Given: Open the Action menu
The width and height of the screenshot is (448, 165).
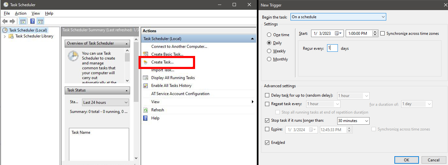Looking at the screenshot, I should coord(21,13).
